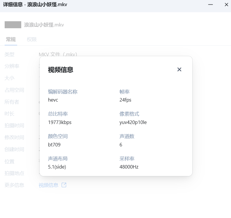Click the 颜色空间 label
The width and height of the screenshot is (231, 218).
tap(58, 136)
